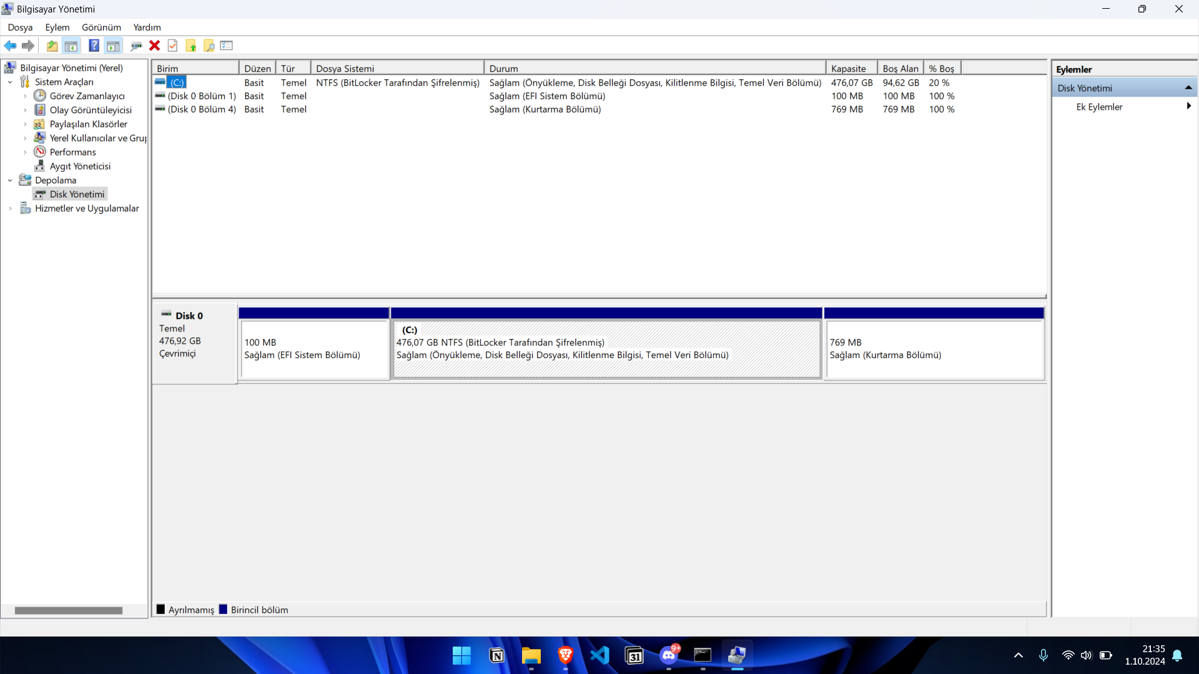Sort volume list by Kapasite column header
Viewport: 1199px width, 674px height.
pyautogui.click(x=848, y=69)
